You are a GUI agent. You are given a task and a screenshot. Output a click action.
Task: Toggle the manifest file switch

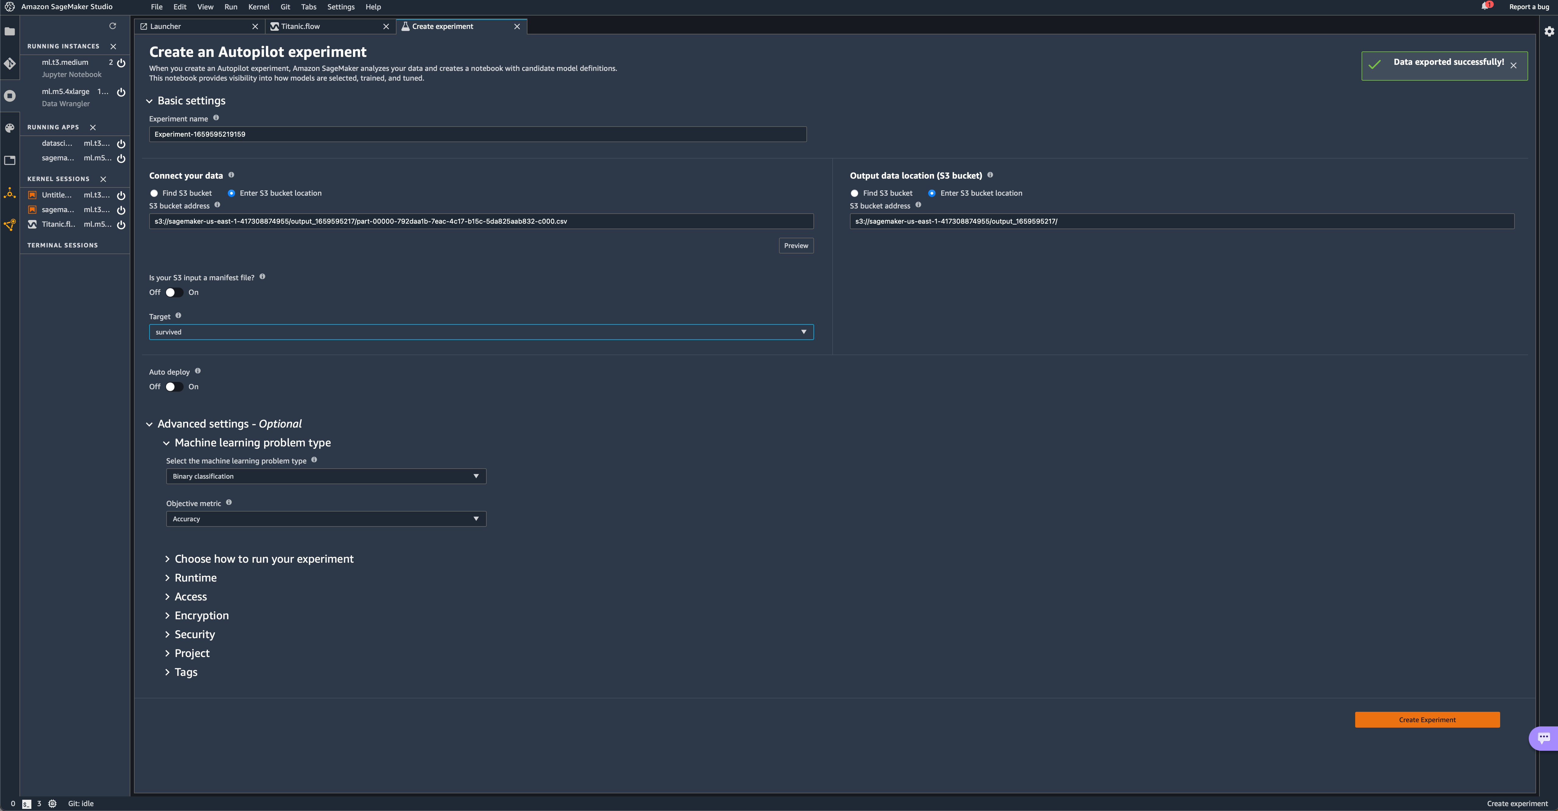[174, 292]
